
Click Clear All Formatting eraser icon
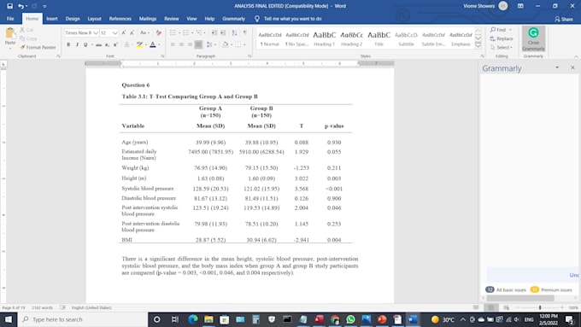click(159, 33)
